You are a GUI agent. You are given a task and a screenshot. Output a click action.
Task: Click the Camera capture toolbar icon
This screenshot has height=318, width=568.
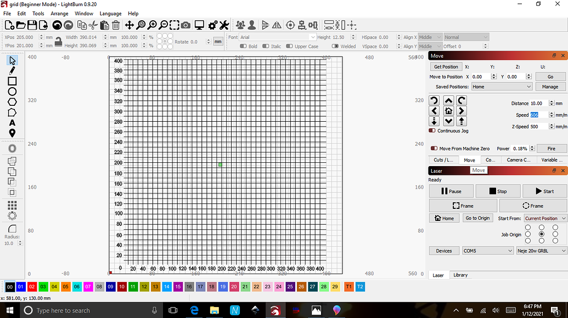click(185, 25)
